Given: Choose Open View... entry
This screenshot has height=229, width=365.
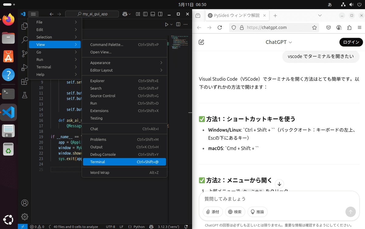Looking at the screenshot, I should click(x=124, y=52).
